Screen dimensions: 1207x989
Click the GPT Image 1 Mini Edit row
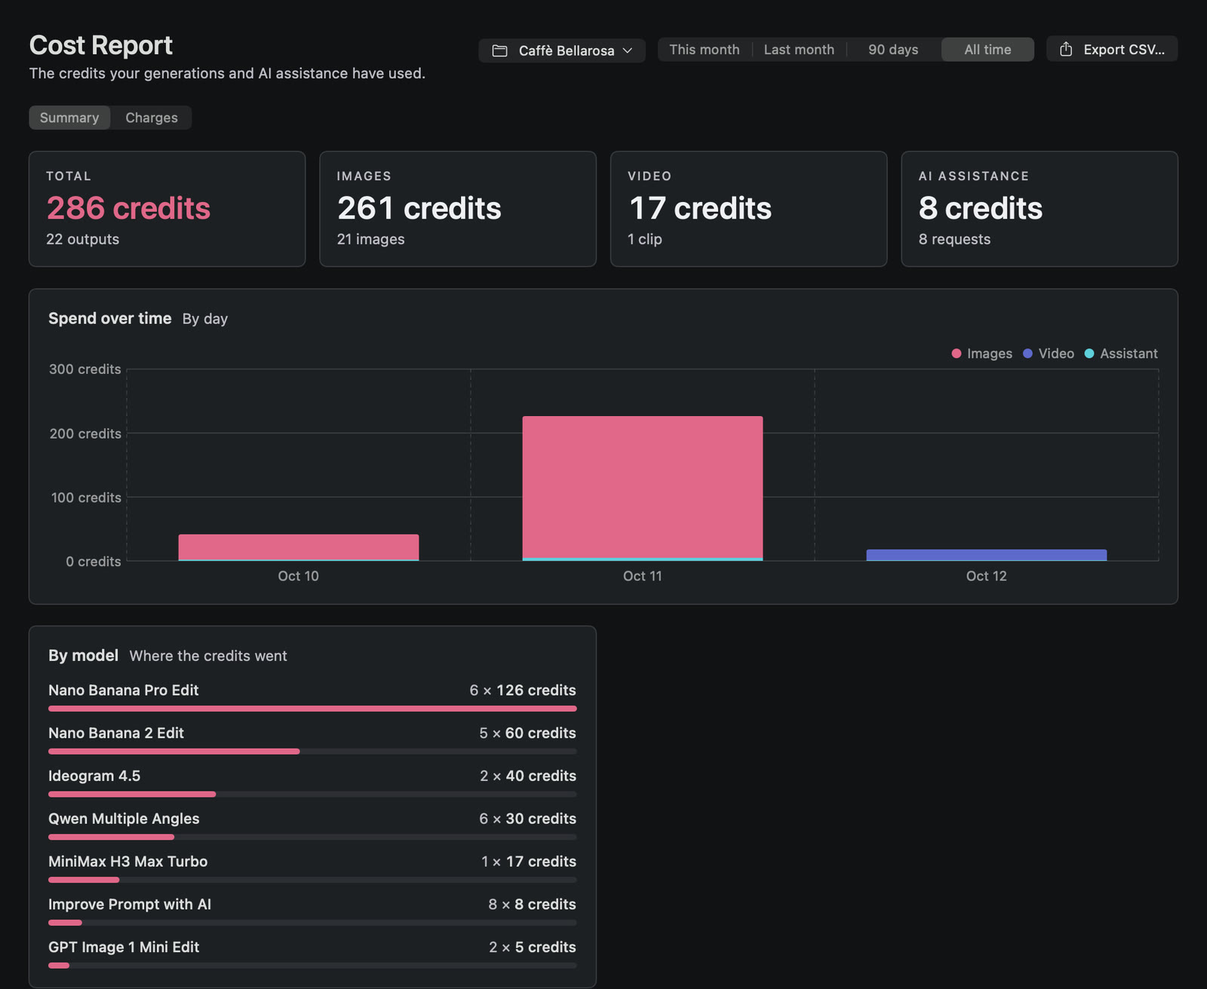click(x=312, y=954)
